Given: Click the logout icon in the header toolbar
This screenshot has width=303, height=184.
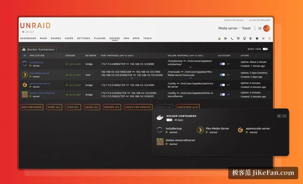Looking at the screenshot, I should click(225, 38).
